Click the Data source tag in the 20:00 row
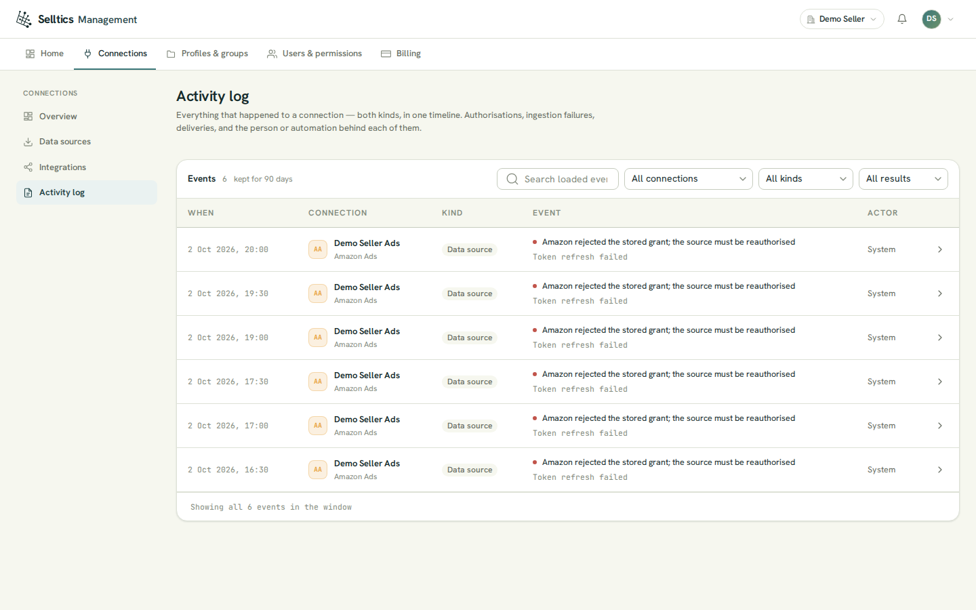 [x=470, y=249]
